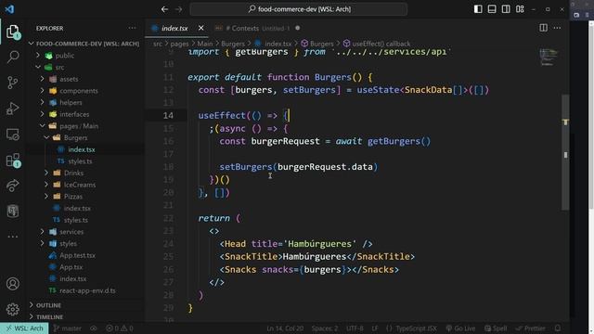This screenshot has height=334, width=594.
Task: Select TypeScript JSX language mode
Action: 411,328
